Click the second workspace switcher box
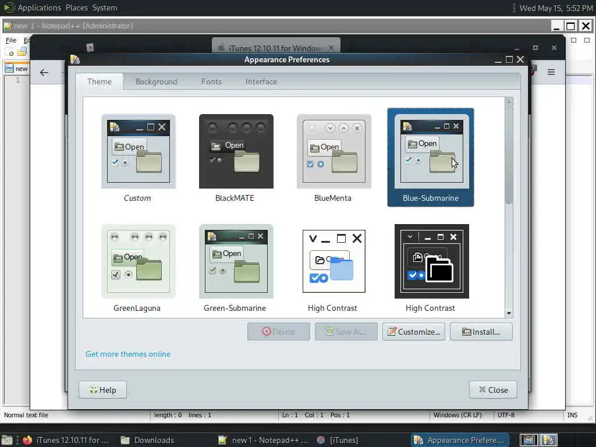This screenshot has width=596, height=447. coord(548,440)
